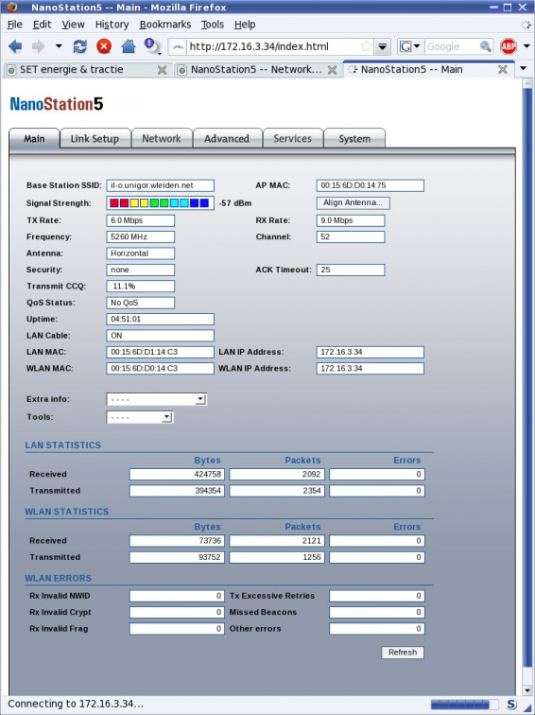Select the Main page tab

pyautogui.click(x=34, y=139)
